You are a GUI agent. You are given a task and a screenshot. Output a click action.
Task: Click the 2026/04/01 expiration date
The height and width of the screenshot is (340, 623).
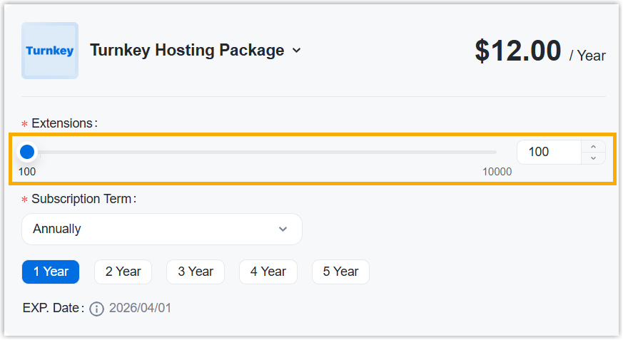140,309
